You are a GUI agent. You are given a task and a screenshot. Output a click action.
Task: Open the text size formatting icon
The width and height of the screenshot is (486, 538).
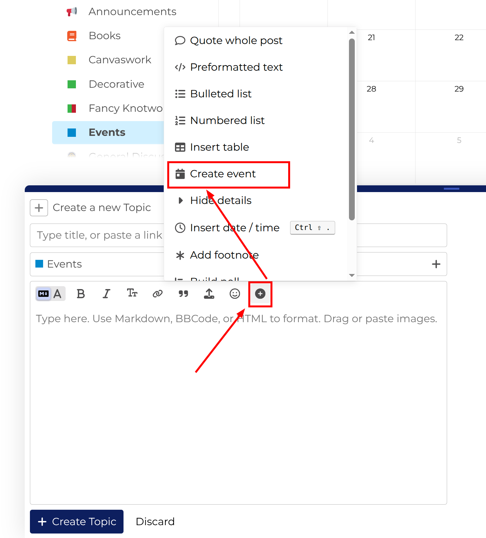(132, 293)
